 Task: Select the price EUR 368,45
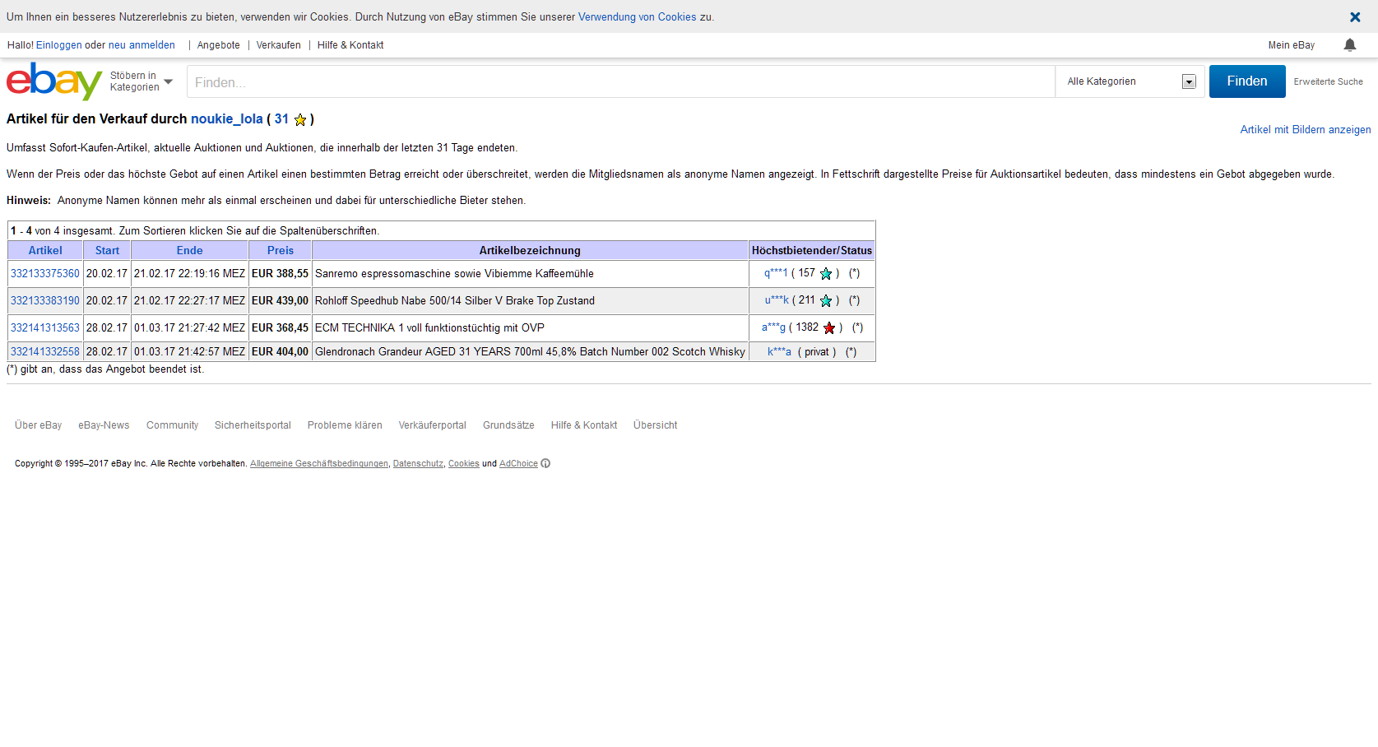click(x=280, y=328)
